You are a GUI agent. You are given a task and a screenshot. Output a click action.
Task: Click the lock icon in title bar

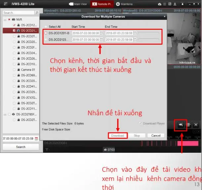[x=182, y=4]
